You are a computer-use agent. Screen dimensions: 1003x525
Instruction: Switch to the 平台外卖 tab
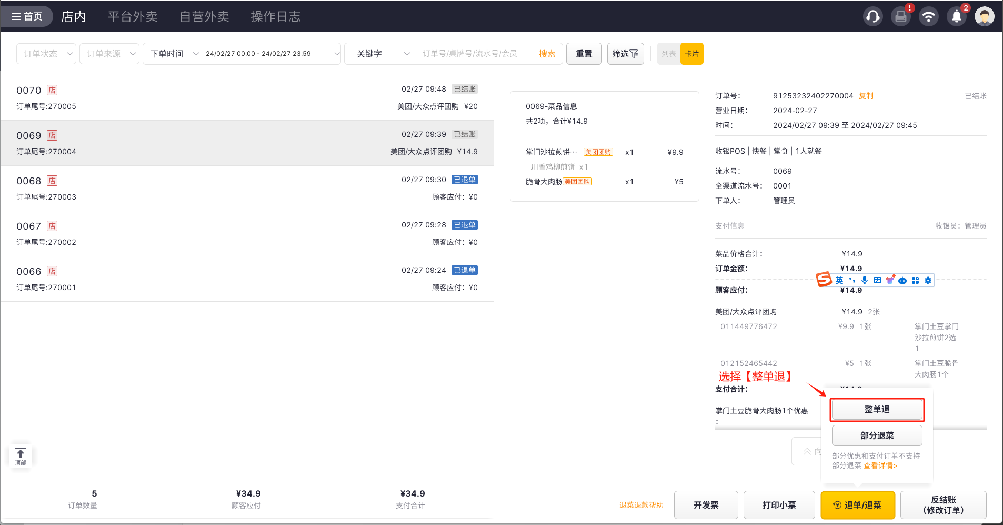coord(133,16)
